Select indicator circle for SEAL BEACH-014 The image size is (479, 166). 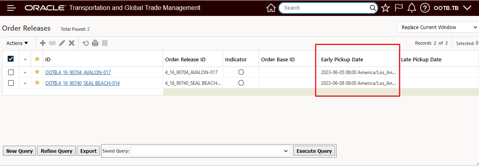pos(241,83)
